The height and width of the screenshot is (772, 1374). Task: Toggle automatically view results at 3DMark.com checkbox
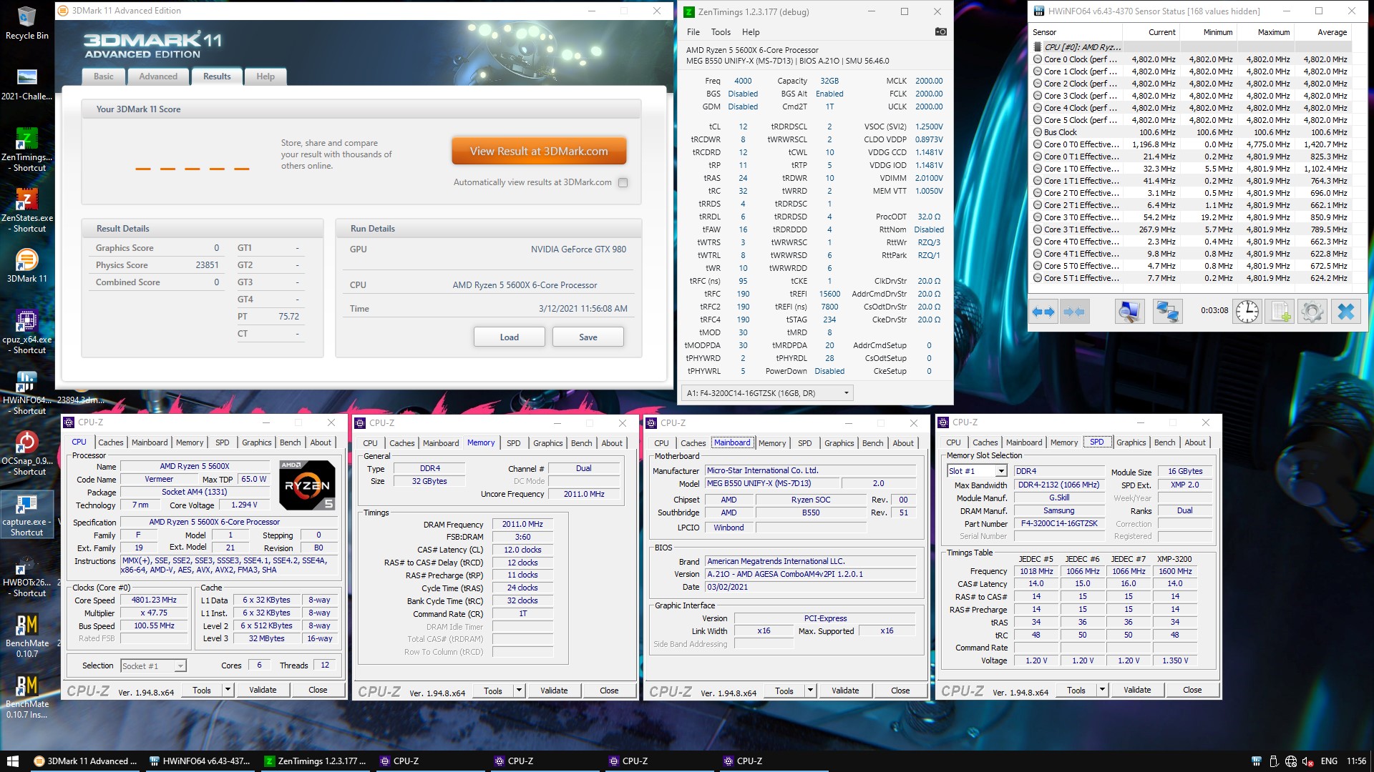tap(623, 182)
